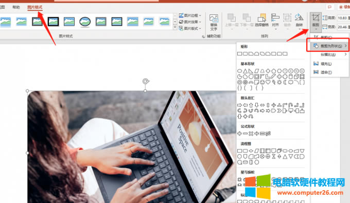
Task: Select the right arrow shape in arrows
Action: [x=239, y=105]
